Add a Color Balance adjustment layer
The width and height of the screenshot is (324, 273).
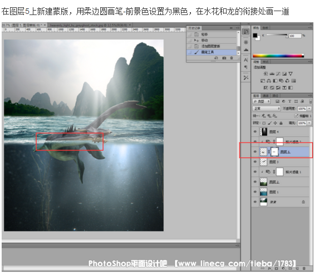coord(269,81)
